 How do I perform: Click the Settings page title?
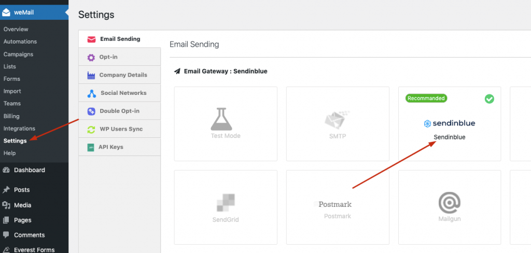(96, 15)
